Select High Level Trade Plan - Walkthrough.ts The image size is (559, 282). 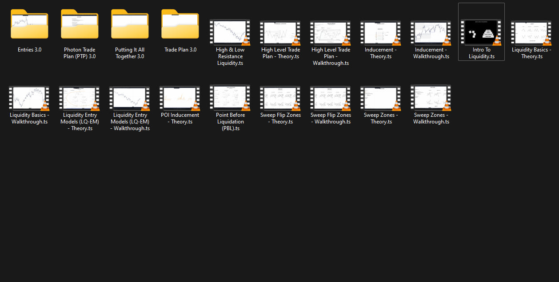tap(331, 32)
